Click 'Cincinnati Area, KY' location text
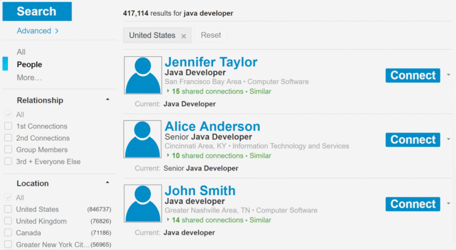The height and width of the screenshot is (250, 456). tap(195, 146)
